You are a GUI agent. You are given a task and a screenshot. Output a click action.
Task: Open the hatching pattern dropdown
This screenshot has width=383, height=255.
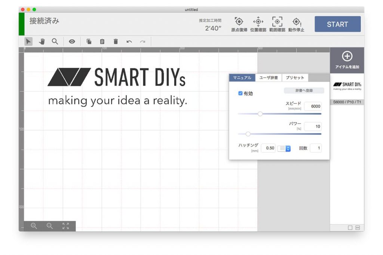coord(284,148)
